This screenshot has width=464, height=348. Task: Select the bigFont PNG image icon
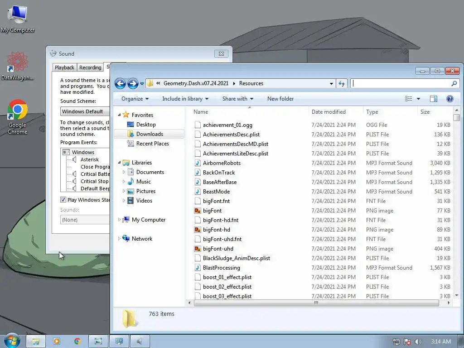tap(198, 211)
